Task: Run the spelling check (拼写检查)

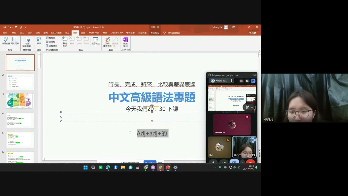Action: click(x=6, y=41)
